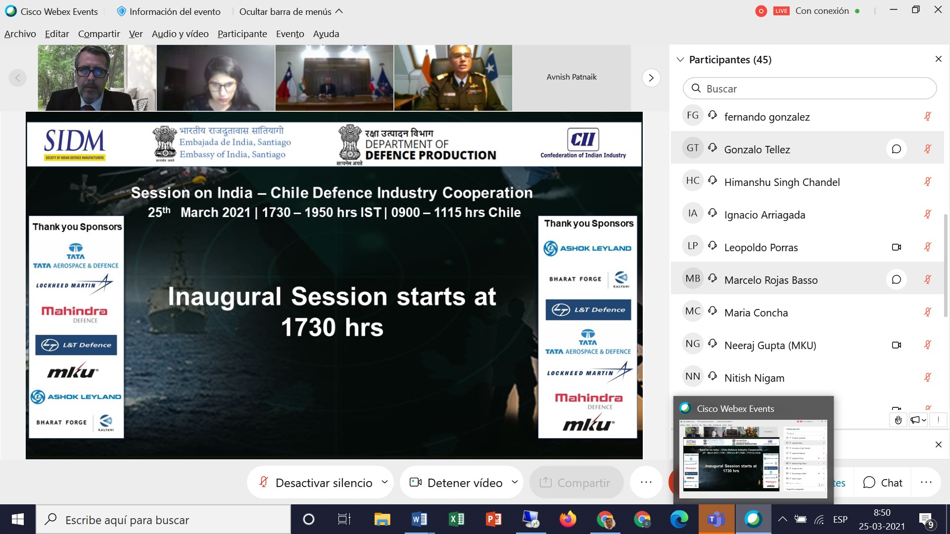950x534 pixels.
Task: Click the camera icon for Neeraj Gupta (MKU)
Action: click(896, 345)
